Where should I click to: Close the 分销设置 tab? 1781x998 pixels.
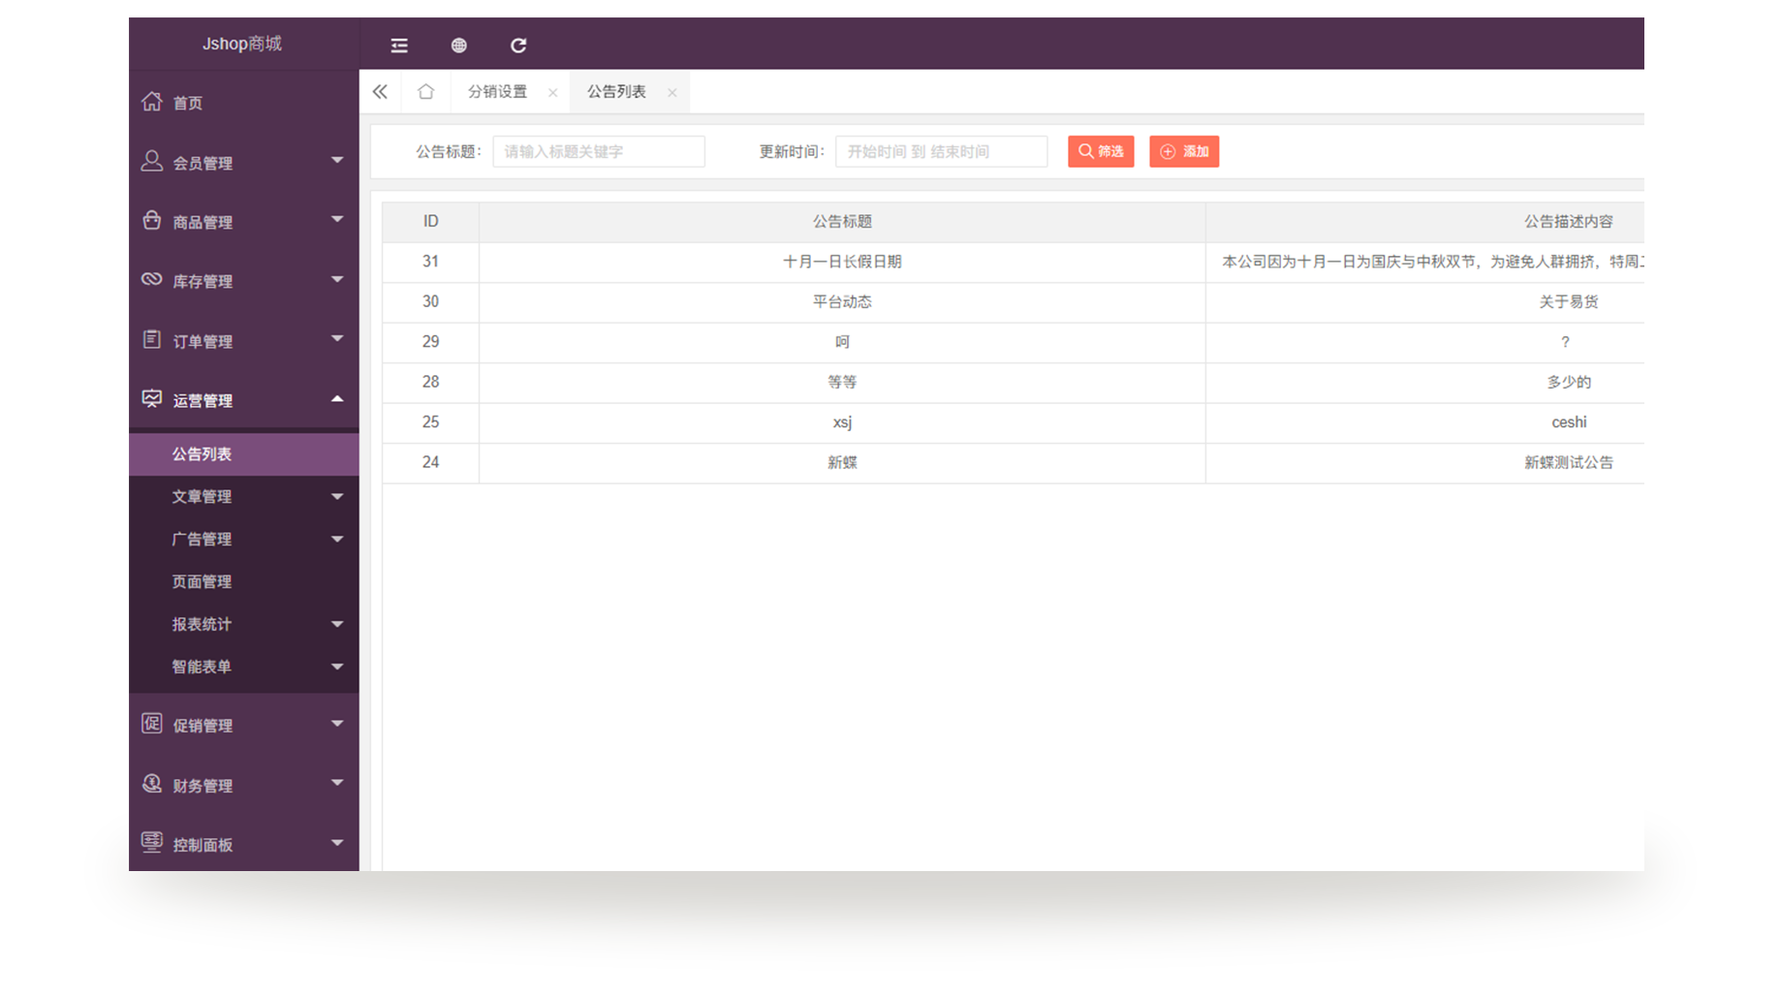(553, 93)
